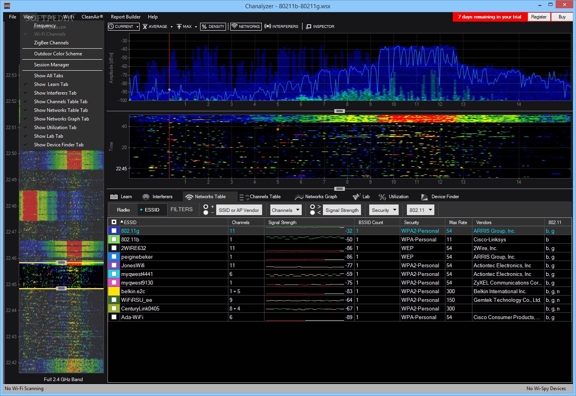Click the Networks Graph line icon
Image resolution: width=576 pixels, height=396 pixels.
tap(299, 197)
